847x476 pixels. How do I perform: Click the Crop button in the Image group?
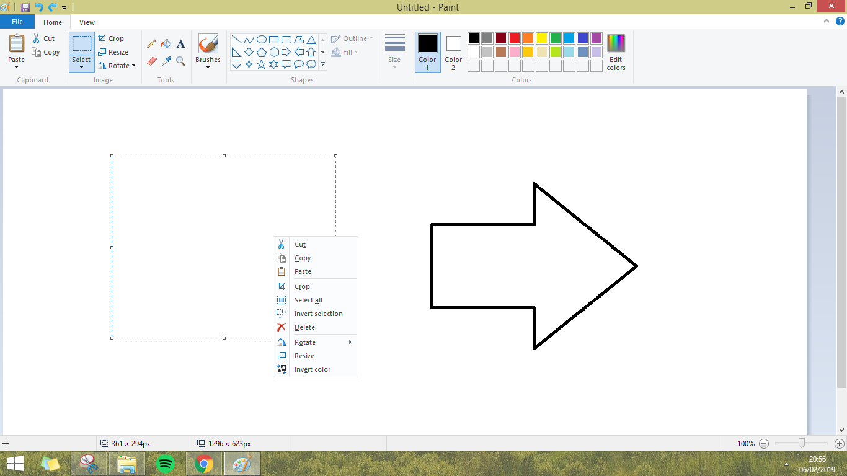pos(113,38)
